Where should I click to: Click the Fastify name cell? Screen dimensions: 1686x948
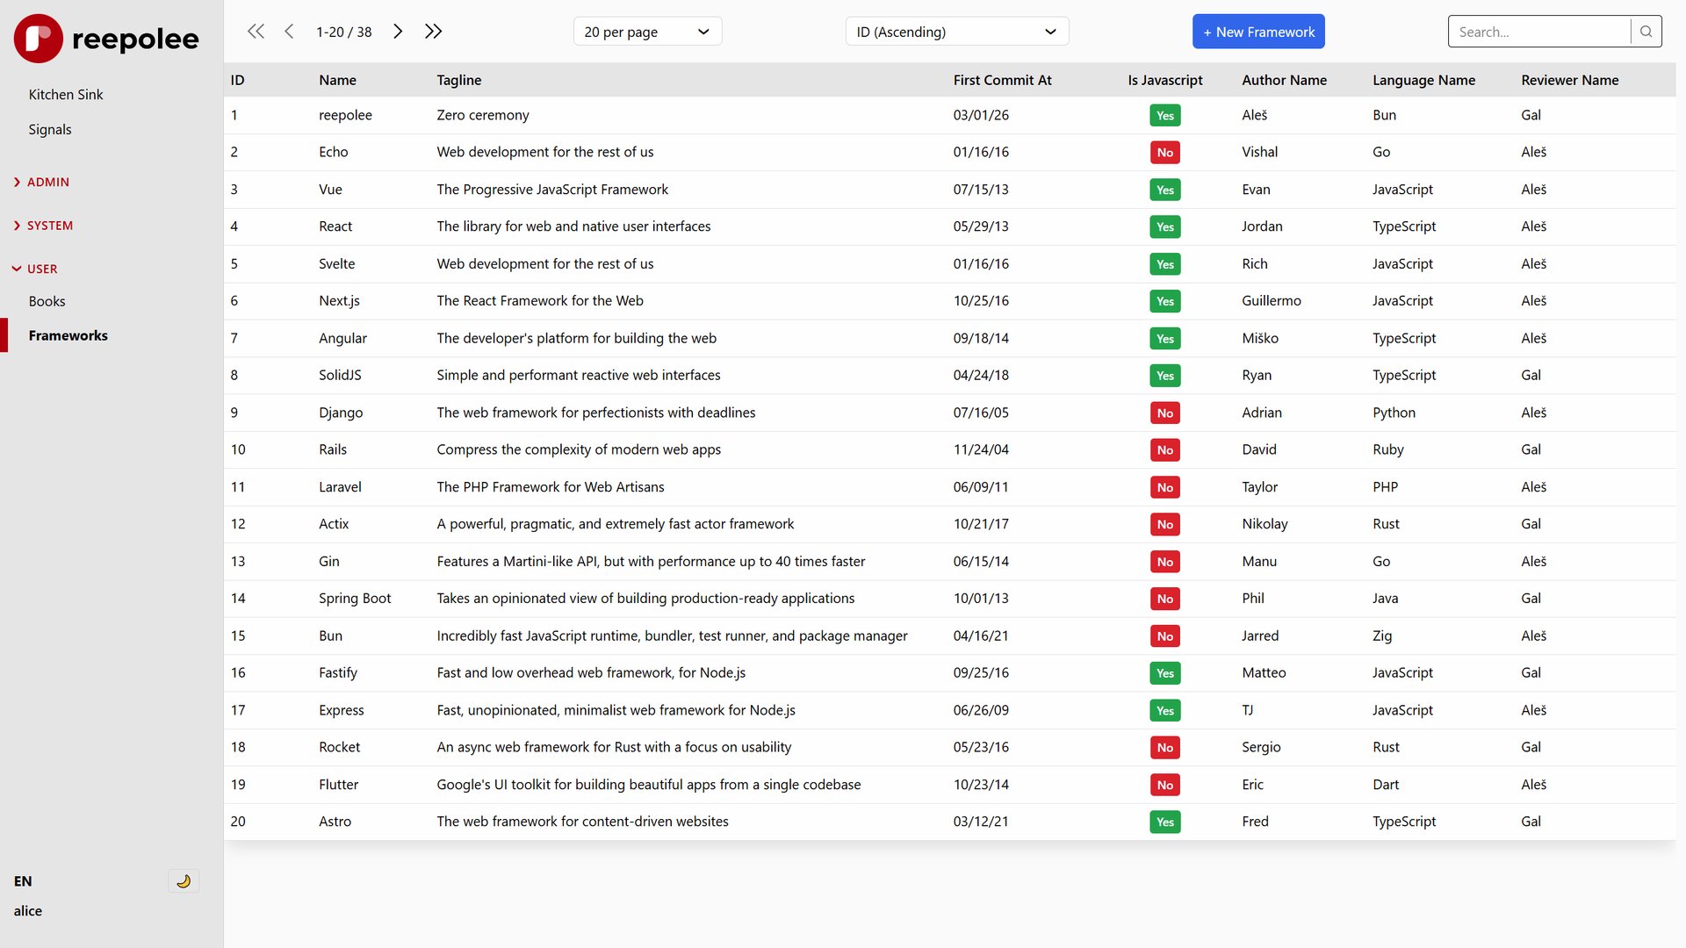(x=338, y=673)
